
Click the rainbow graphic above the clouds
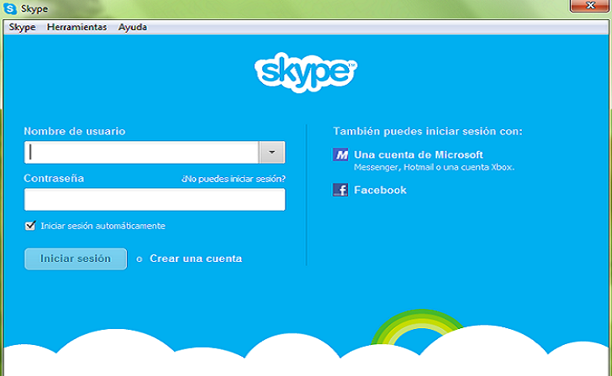tap(418, 328)
